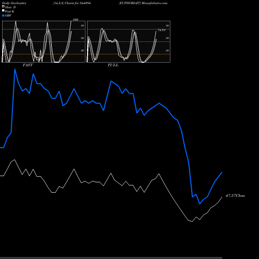Click the Slow D legend swatch

coord(3,6)
